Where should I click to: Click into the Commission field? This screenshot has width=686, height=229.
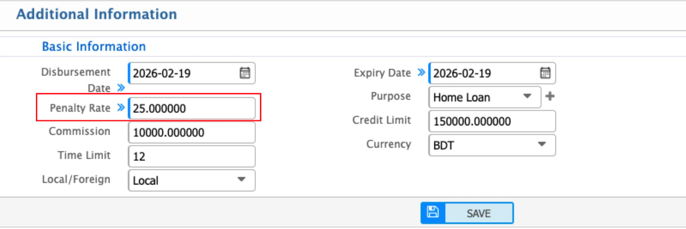coord(191,133)
